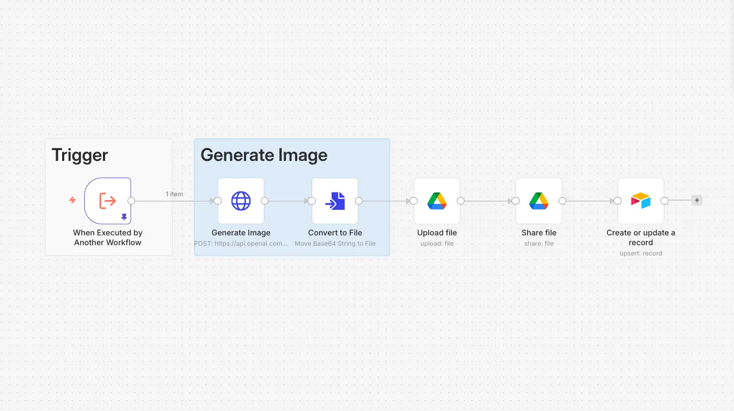The image size is (734, 411).
Task: Click the 'POST: https://api.openai.com...' subtitle
Action: (x=241, y=244)
